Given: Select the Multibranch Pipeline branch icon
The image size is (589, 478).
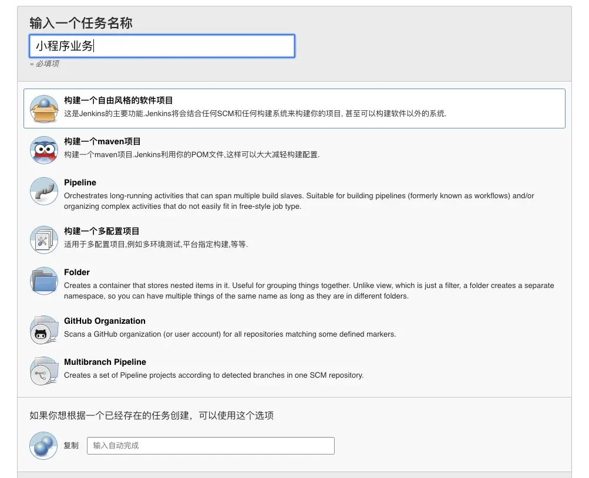Looking at the screenshot, I should (44, 371).
